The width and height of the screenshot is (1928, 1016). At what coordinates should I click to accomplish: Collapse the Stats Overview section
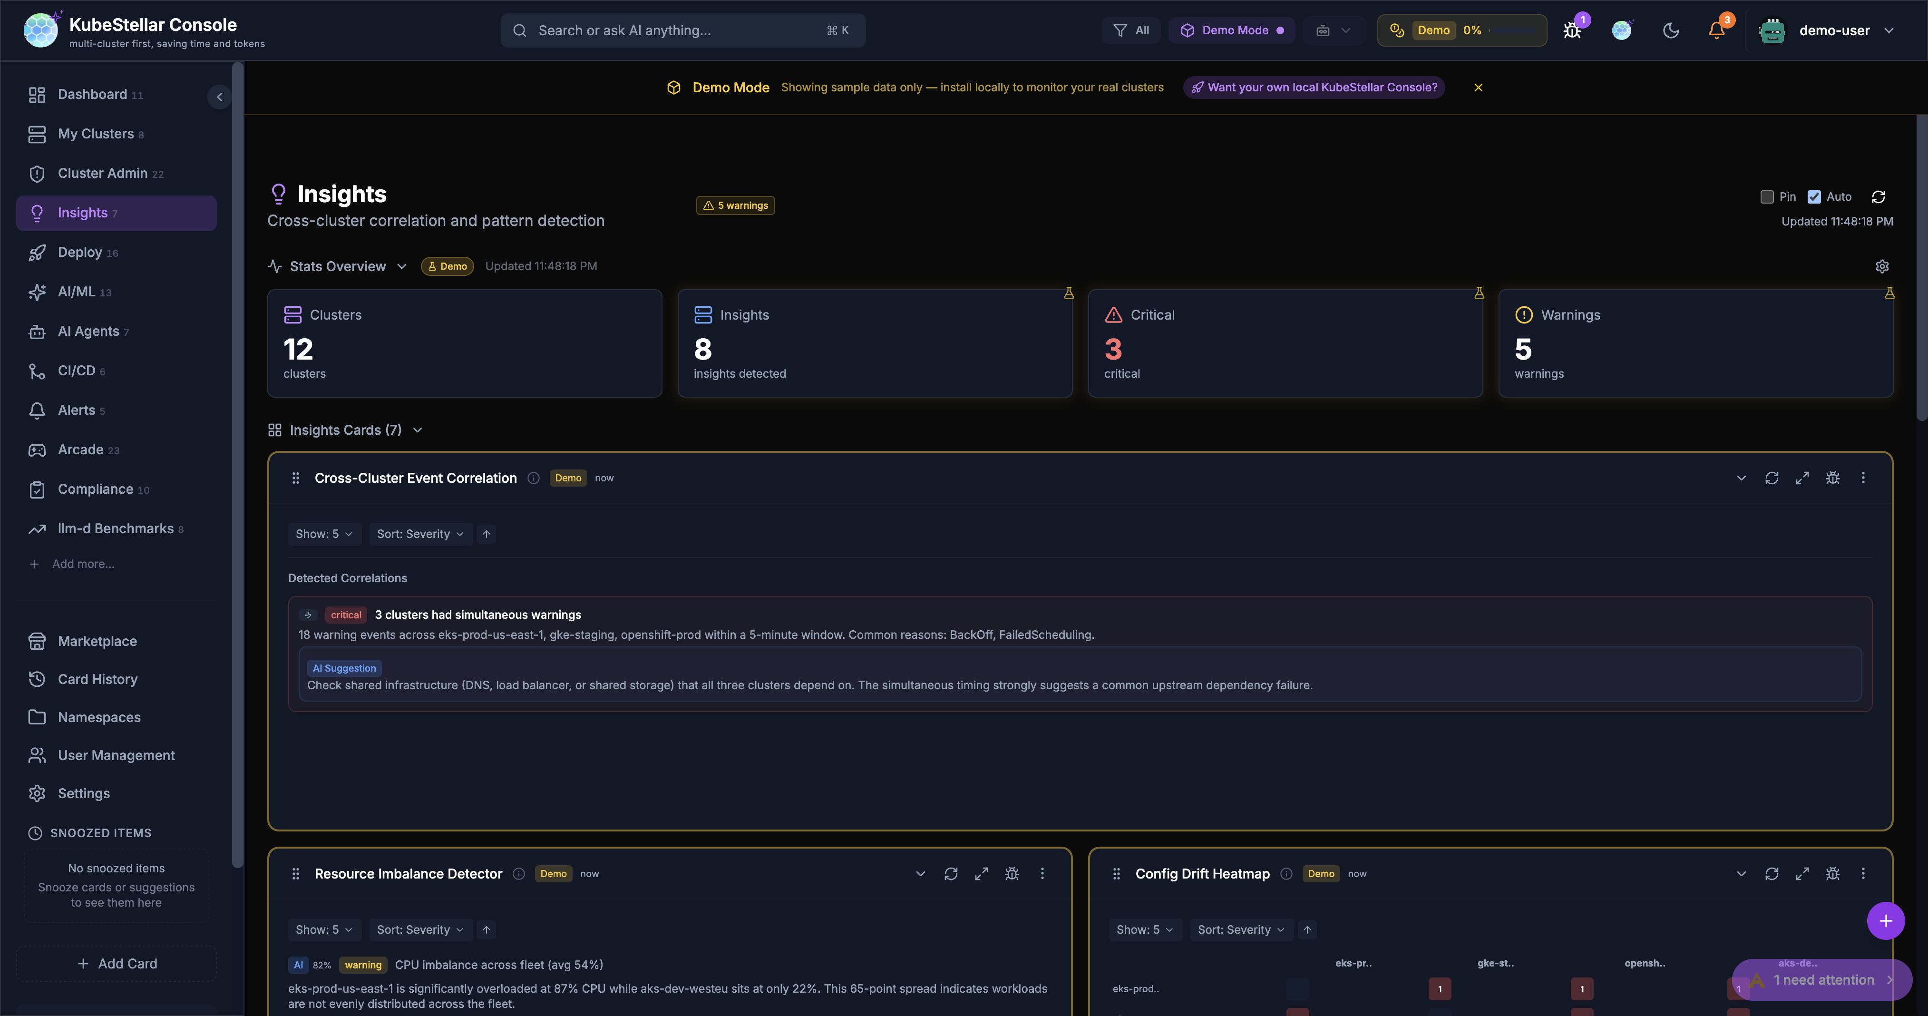pyautogui.click(x=402, y=266)
